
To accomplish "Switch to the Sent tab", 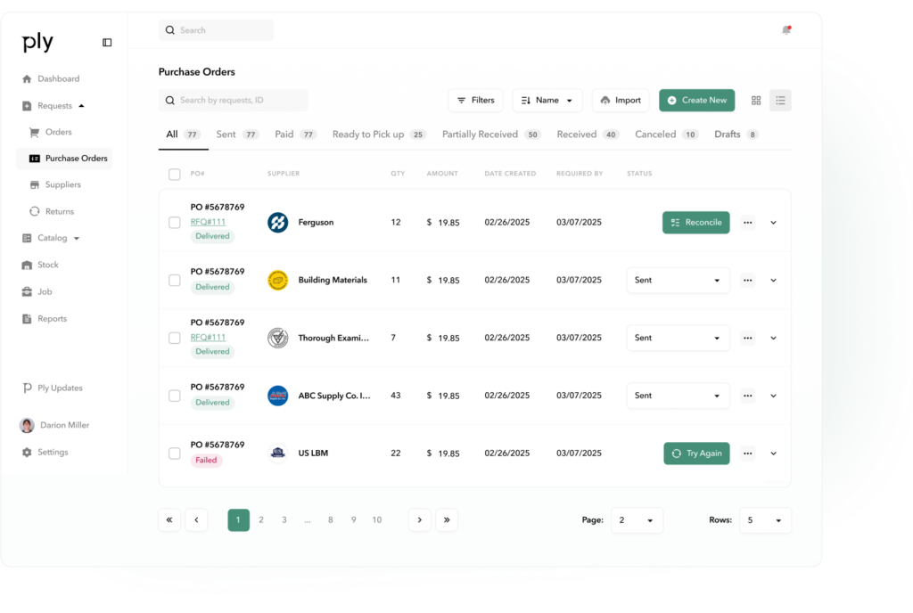I will pos(237,135).
